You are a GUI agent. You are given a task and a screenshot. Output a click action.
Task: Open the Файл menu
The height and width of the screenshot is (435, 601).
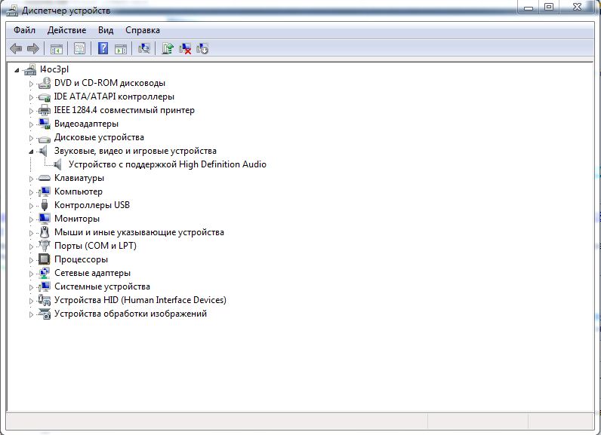click(24, 30)
